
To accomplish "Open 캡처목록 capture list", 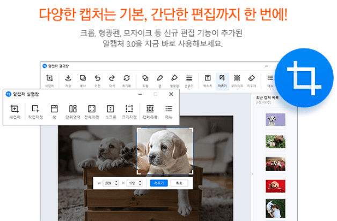I will tap(150, 111).
